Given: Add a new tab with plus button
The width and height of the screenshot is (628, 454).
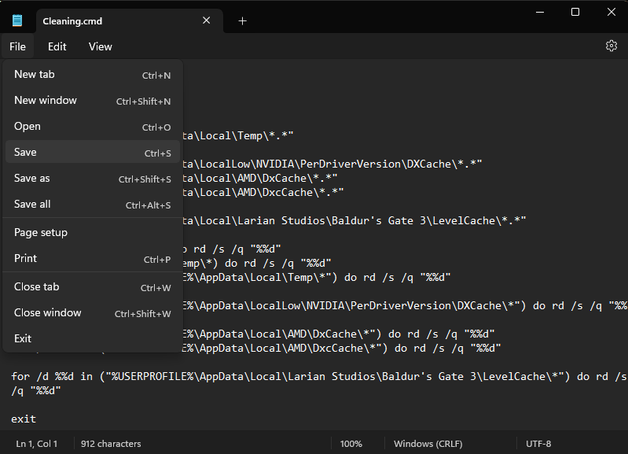Looking at the screenshot, I should click(x=242, y=20).
